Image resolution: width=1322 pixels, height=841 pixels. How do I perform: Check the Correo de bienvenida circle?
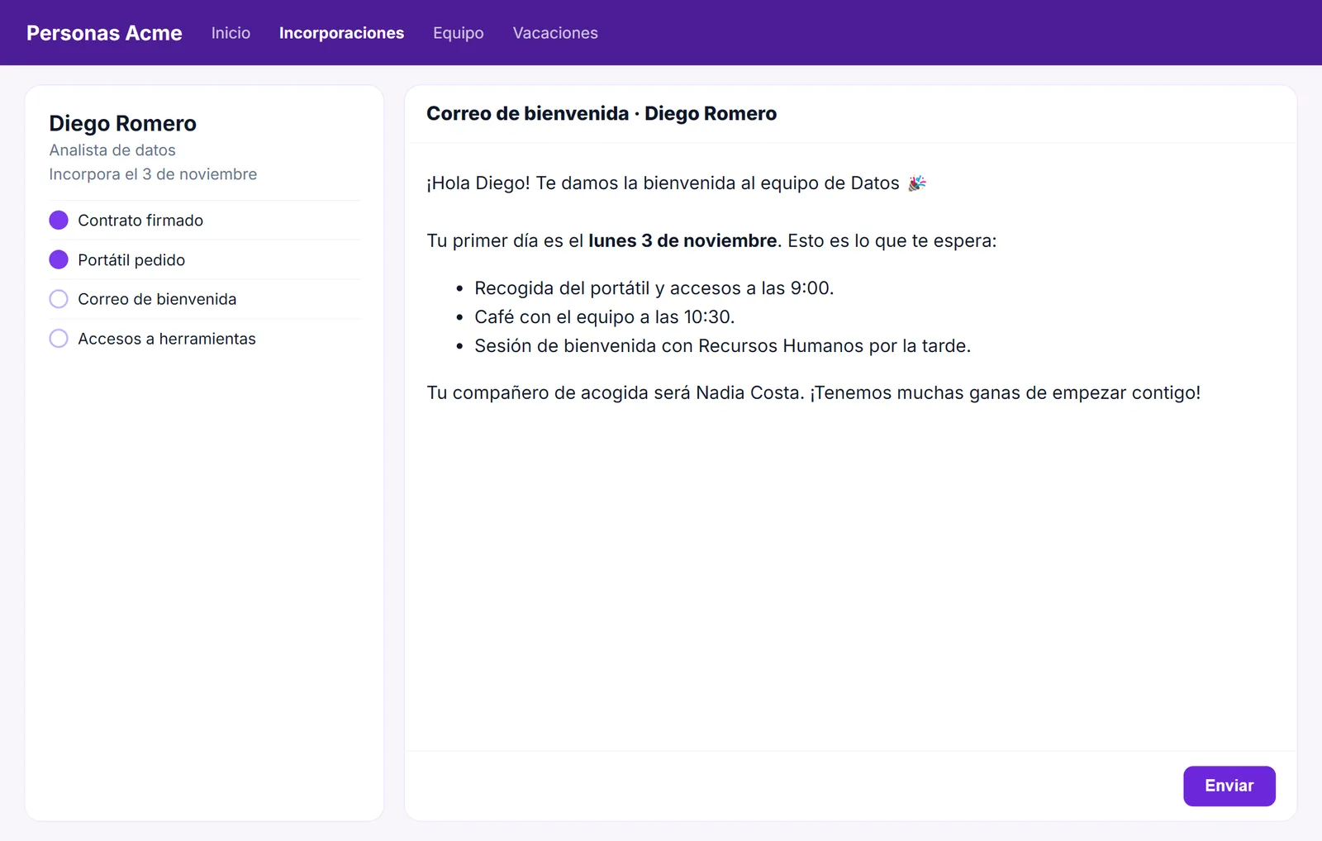pos(59,299)
